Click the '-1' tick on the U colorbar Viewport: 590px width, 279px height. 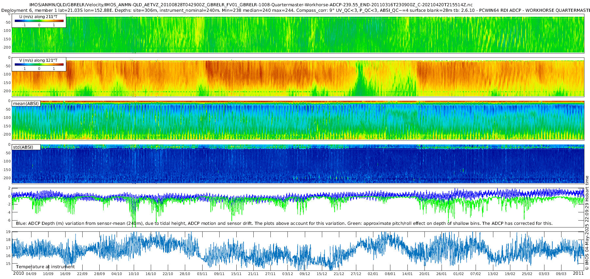coord(24,25)
